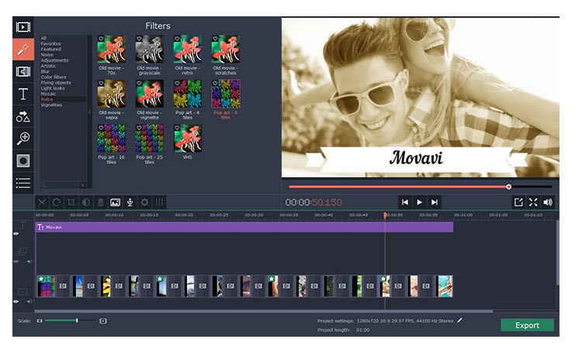Open the Highlight and Conceal circle icon
The image size is (575, 346).
point(23,161)
